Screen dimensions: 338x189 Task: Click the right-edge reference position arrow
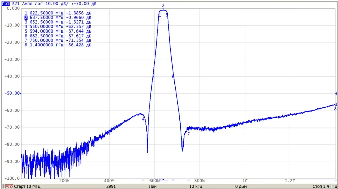(x=336, y=93)
